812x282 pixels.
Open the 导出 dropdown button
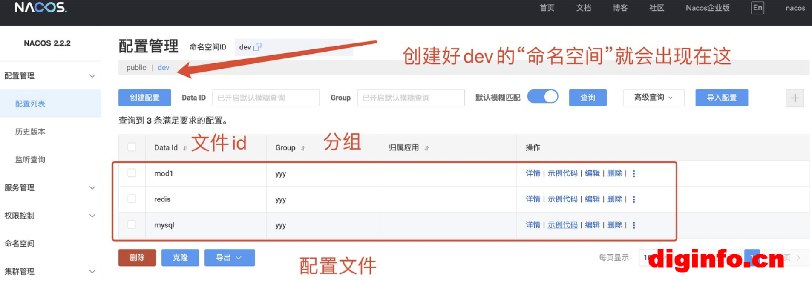tap(230, 258)
